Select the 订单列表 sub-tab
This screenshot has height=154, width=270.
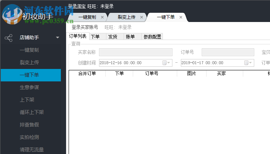[78, 36]
